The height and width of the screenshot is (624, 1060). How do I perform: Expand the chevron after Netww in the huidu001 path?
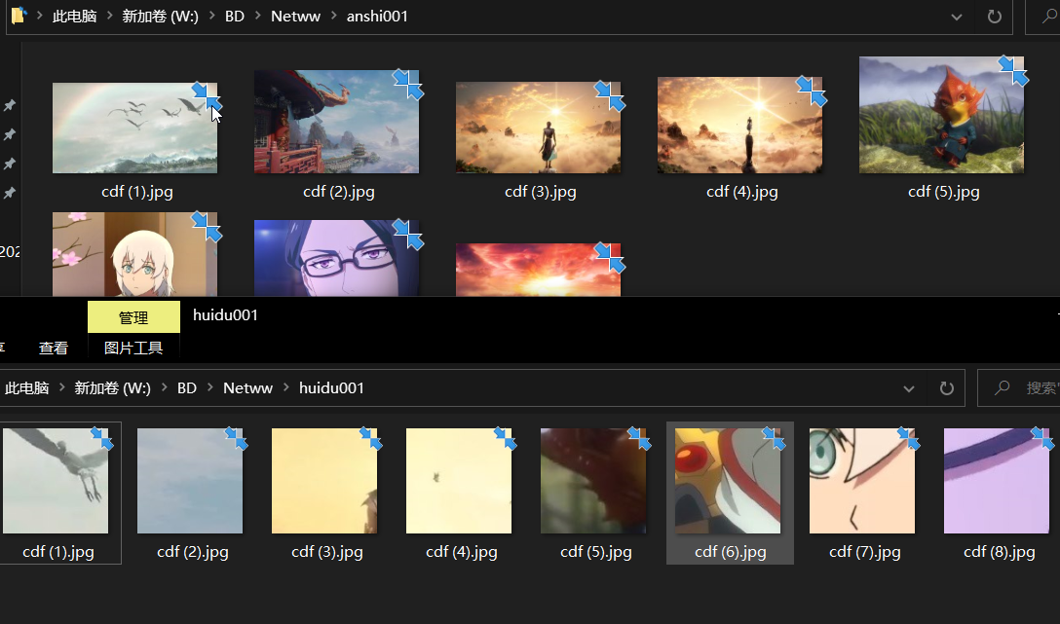(x=285, y=387)
